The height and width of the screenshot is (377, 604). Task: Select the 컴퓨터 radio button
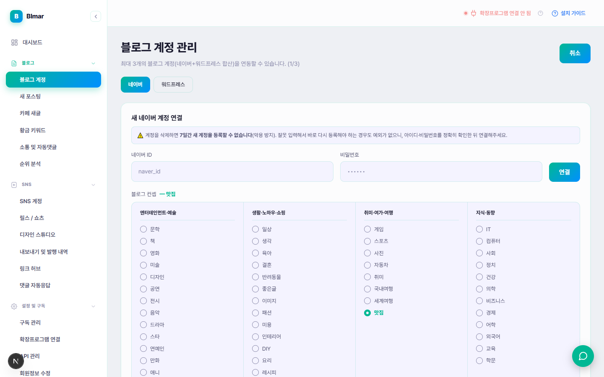tap(479, 241)
